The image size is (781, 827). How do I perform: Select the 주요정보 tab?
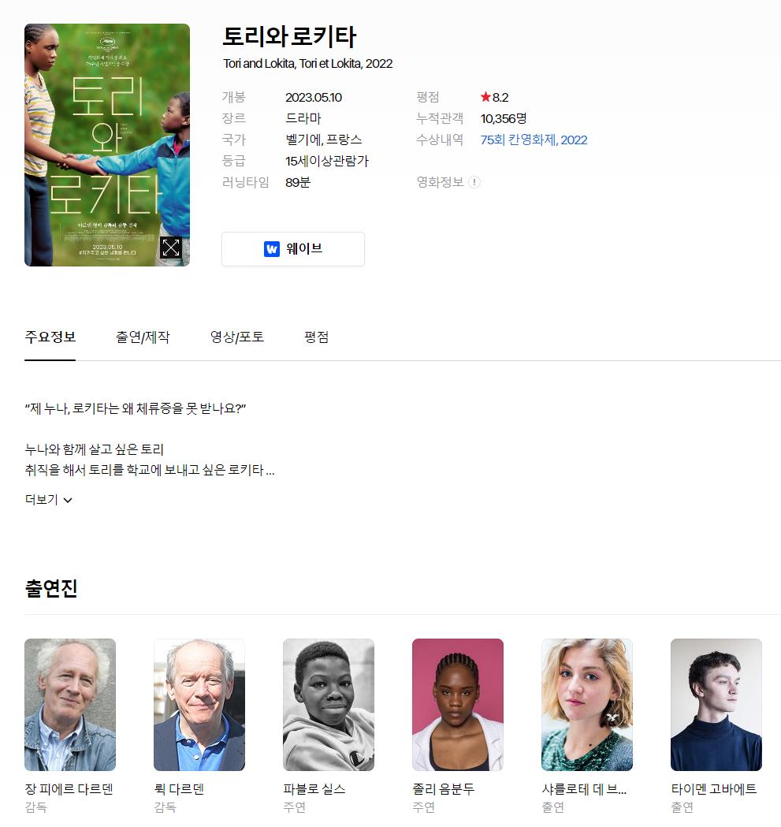(50, 337)
